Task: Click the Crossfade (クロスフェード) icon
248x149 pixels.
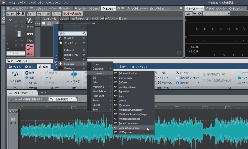Action: point(177,73)
